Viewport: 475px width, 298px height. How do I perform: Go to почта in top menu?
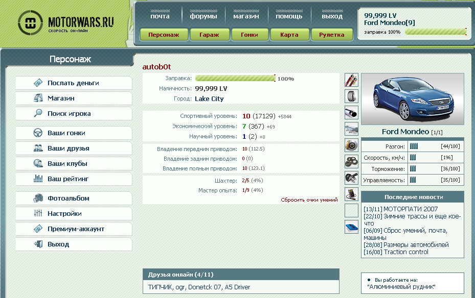click(x=160, y=16)
